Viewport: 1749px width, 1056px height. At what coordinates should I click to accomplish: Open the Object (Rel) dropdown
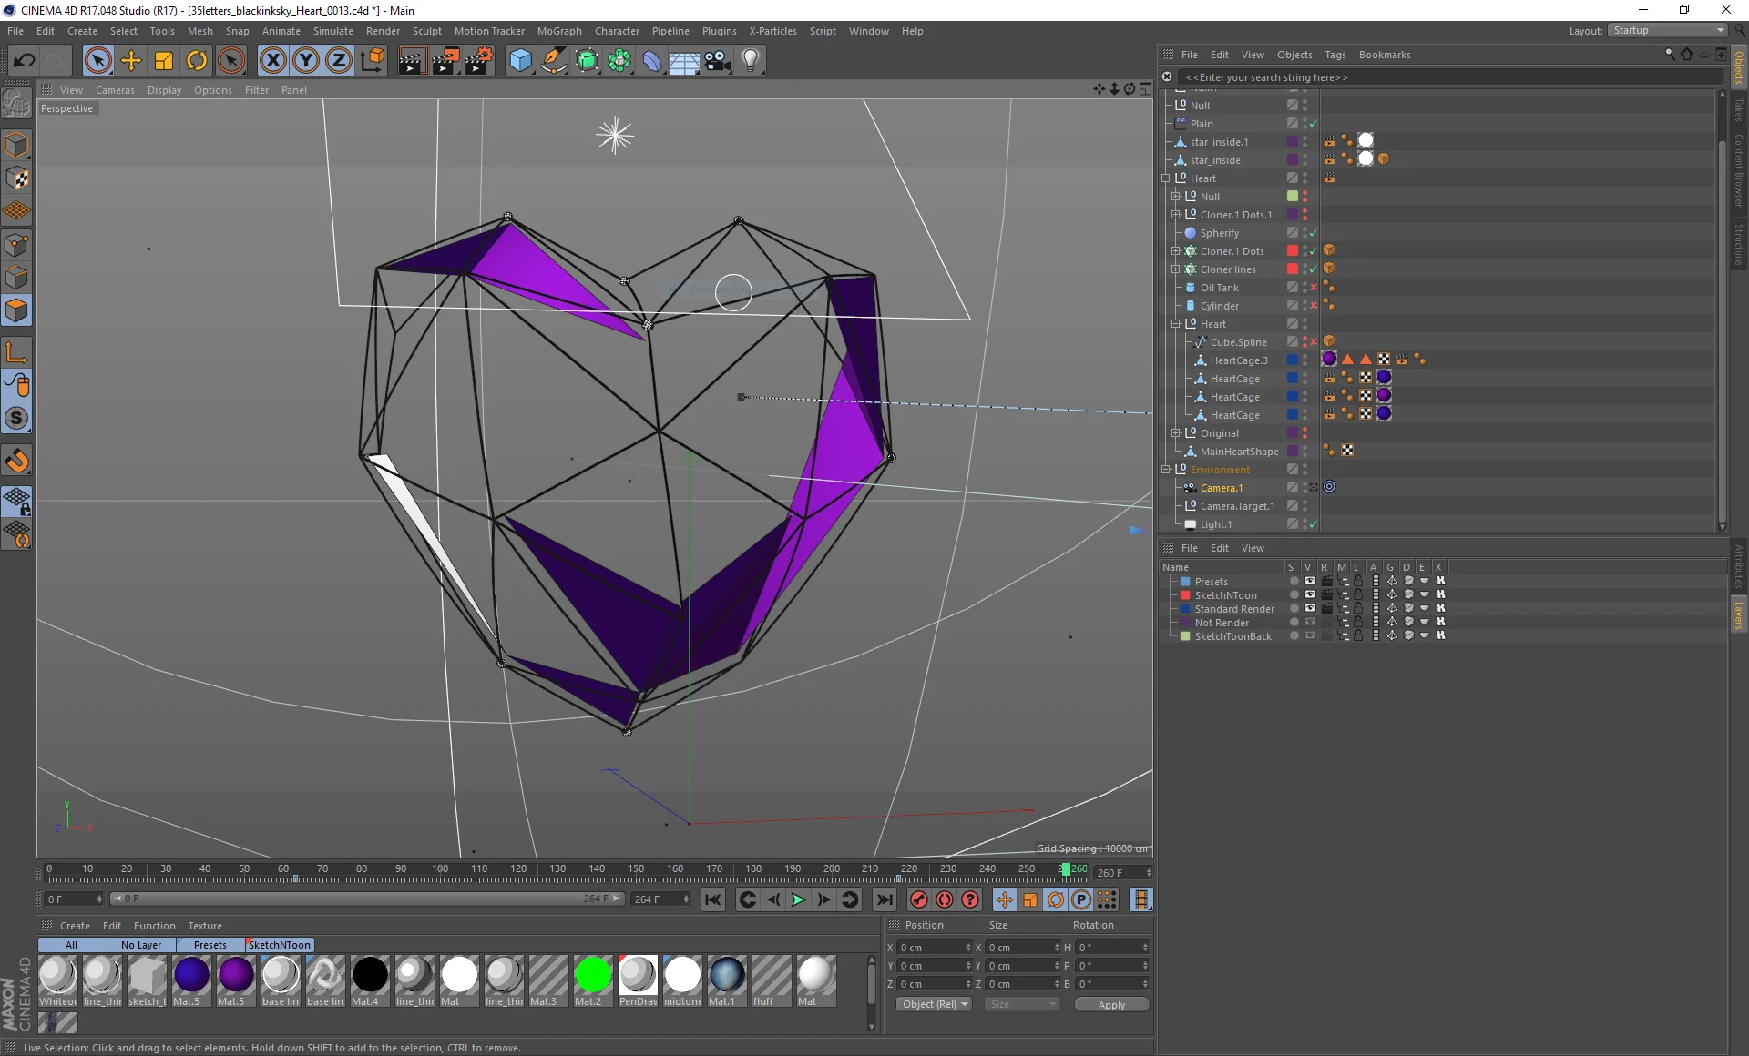tap(934, 1004)
